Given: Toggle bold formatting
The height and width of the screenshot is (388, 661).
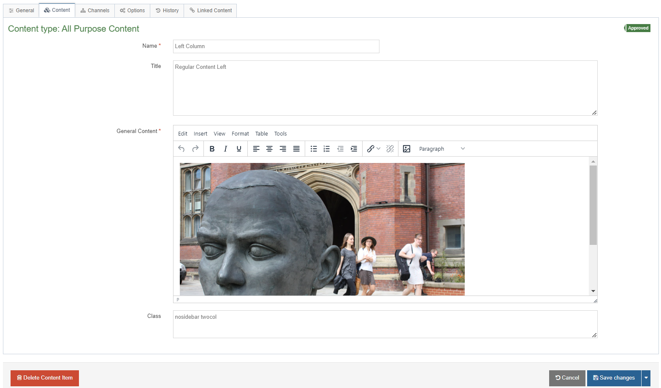Looking at the screenshot, I should [x=212, y=149].
